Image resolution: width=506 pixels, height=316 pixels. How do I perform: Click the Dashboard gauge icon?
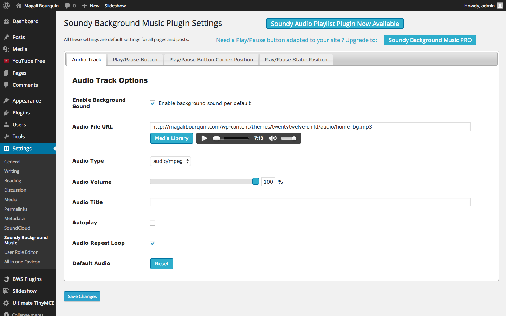[x=6, y=21]
